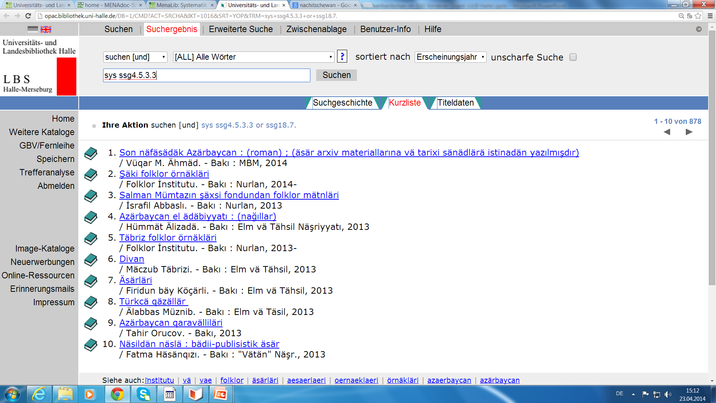This screenshot has width=716, height=403.
Task: Open the Erscheinungsjahr sort dropdown
Action: [x=450, y=57]
